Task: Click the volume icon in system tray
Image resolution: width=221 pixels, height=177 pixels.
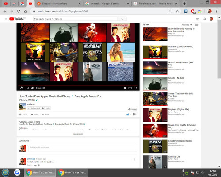Action: point(203,173)
